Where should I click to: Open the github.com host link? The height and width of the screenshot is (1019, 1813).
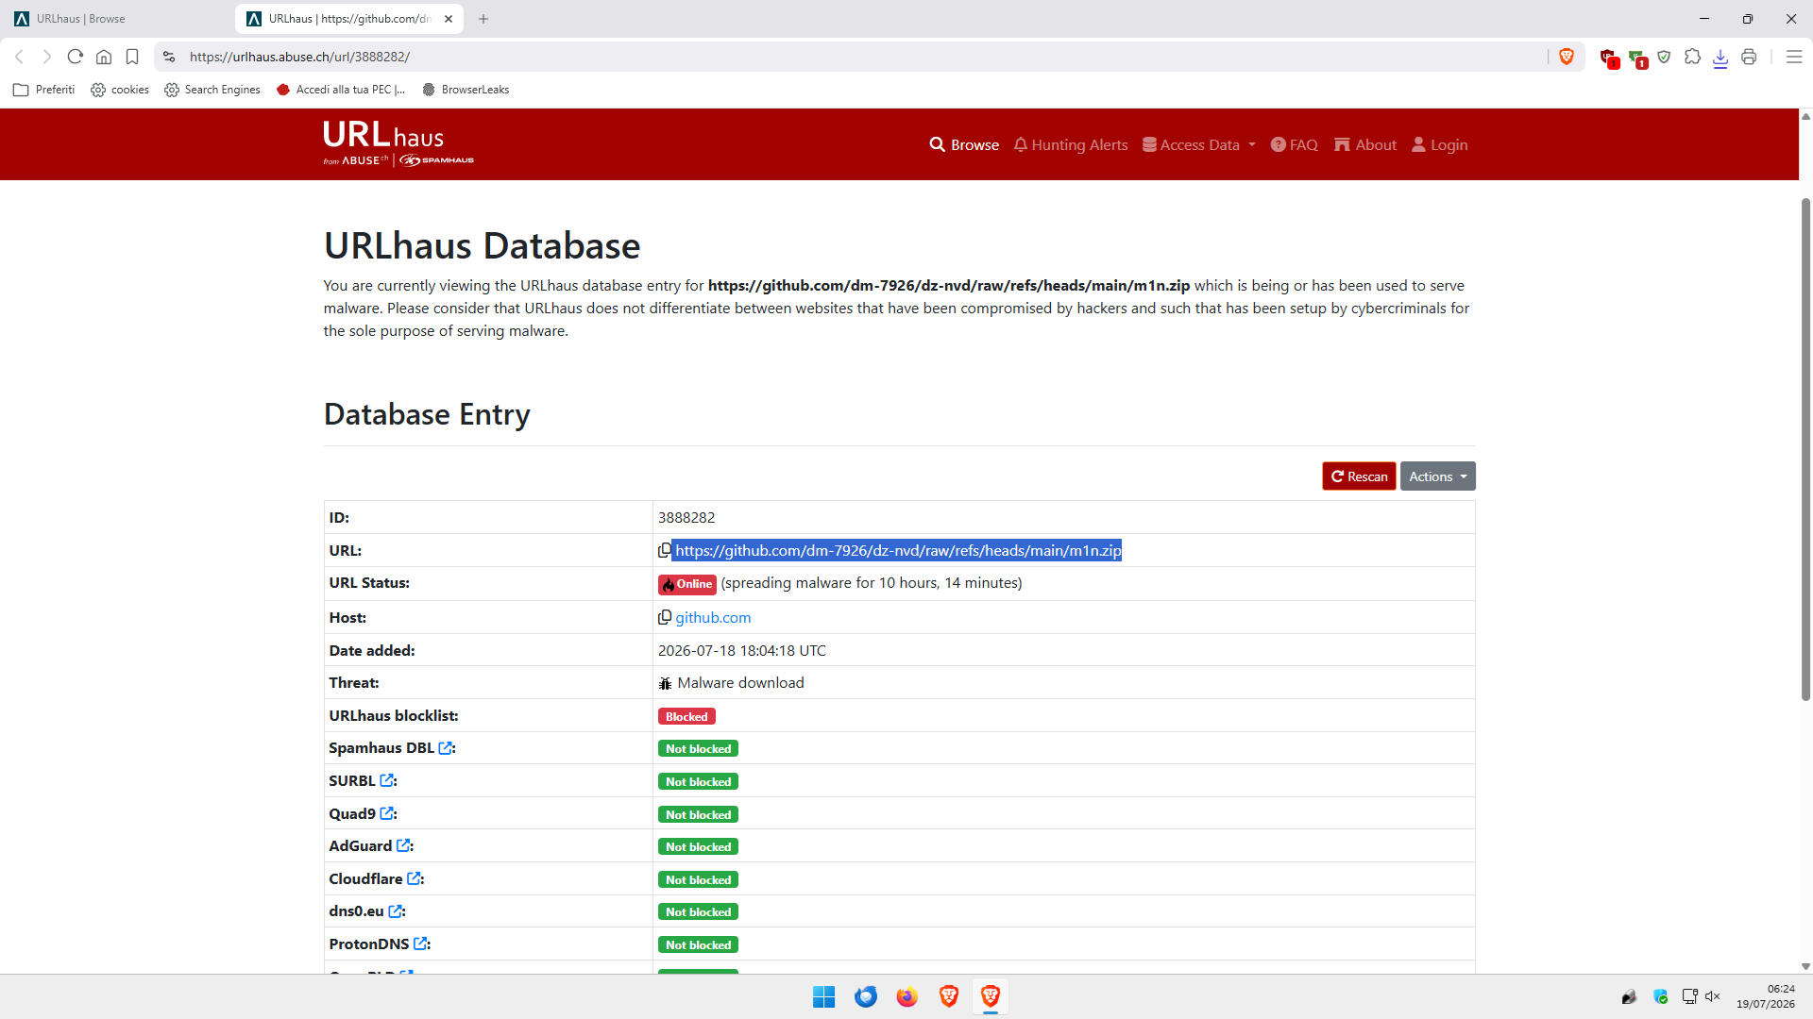click(x=713, y=617)
